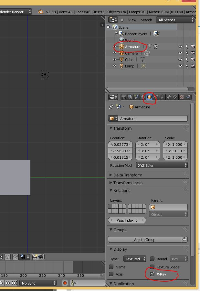200x291 pixels.
Task: Open the Physics properties tab
Action: point(188,97)
